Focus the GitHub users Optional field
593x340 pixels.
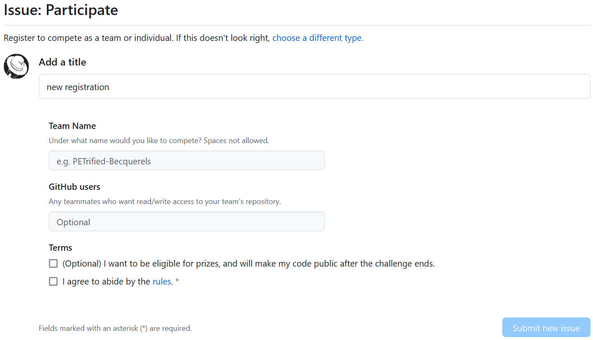[x=186, y=222]
